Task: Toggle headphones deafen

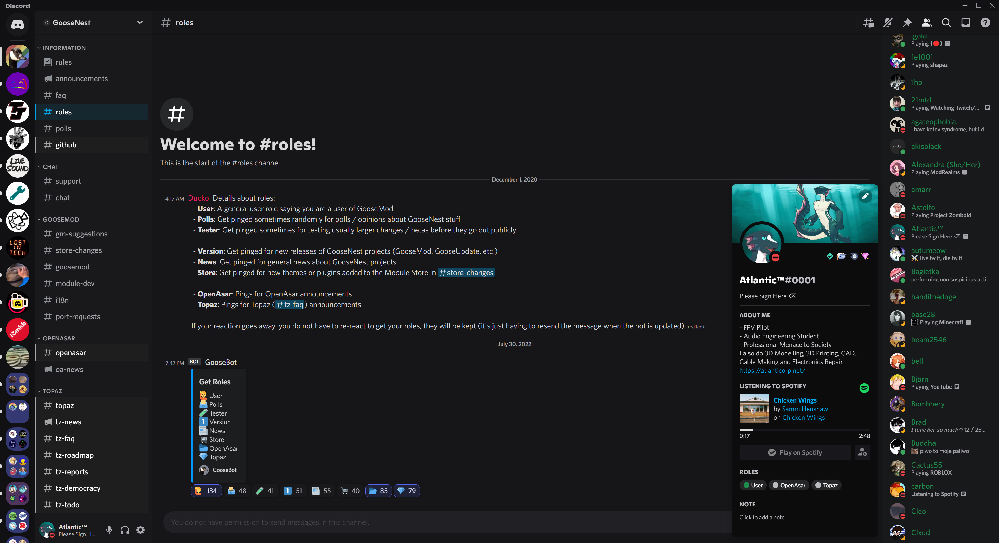Action: [x=125, y=530]
